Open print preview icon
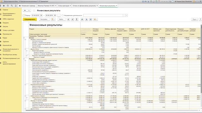This screenshot has height=113, width=202. point(86,19)
